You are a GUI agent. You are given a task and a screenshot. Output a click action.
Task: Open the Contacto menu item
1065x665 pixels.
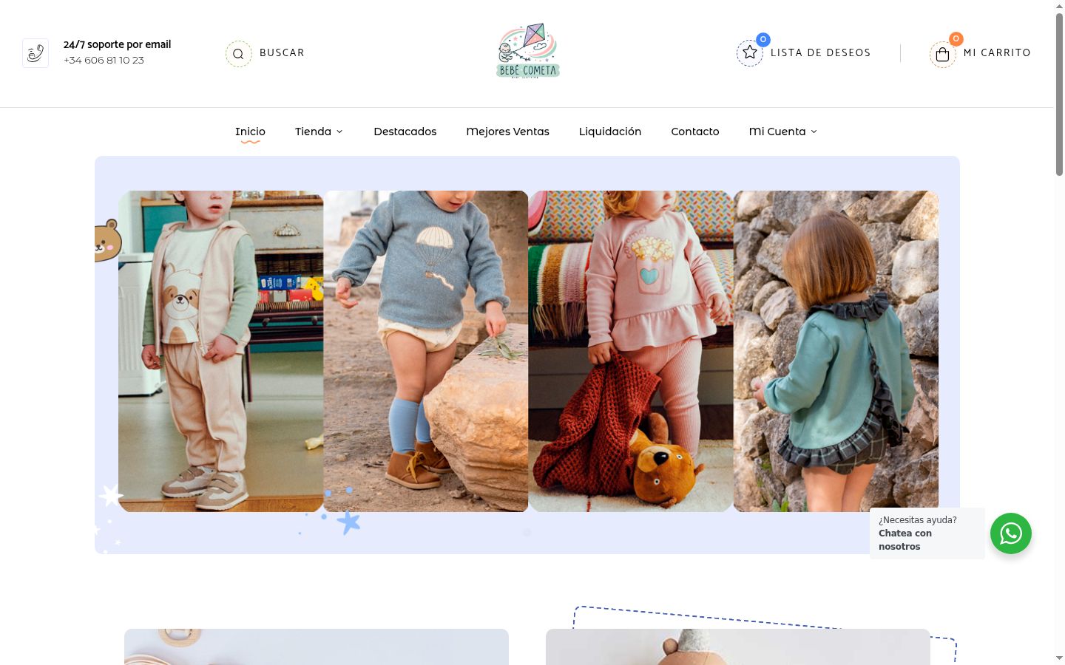point(695,132)
